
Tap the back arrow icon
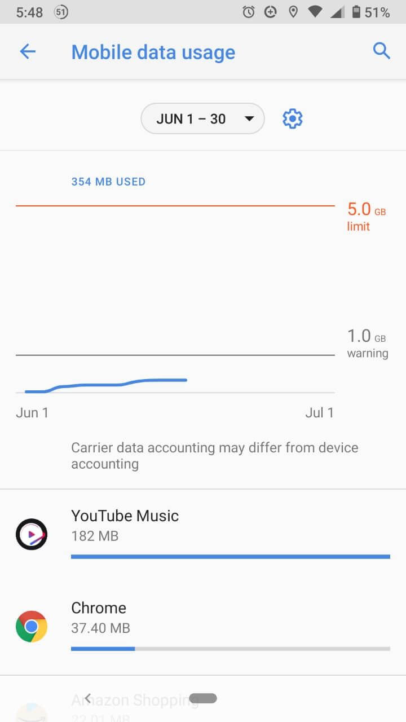coord(28,52)
